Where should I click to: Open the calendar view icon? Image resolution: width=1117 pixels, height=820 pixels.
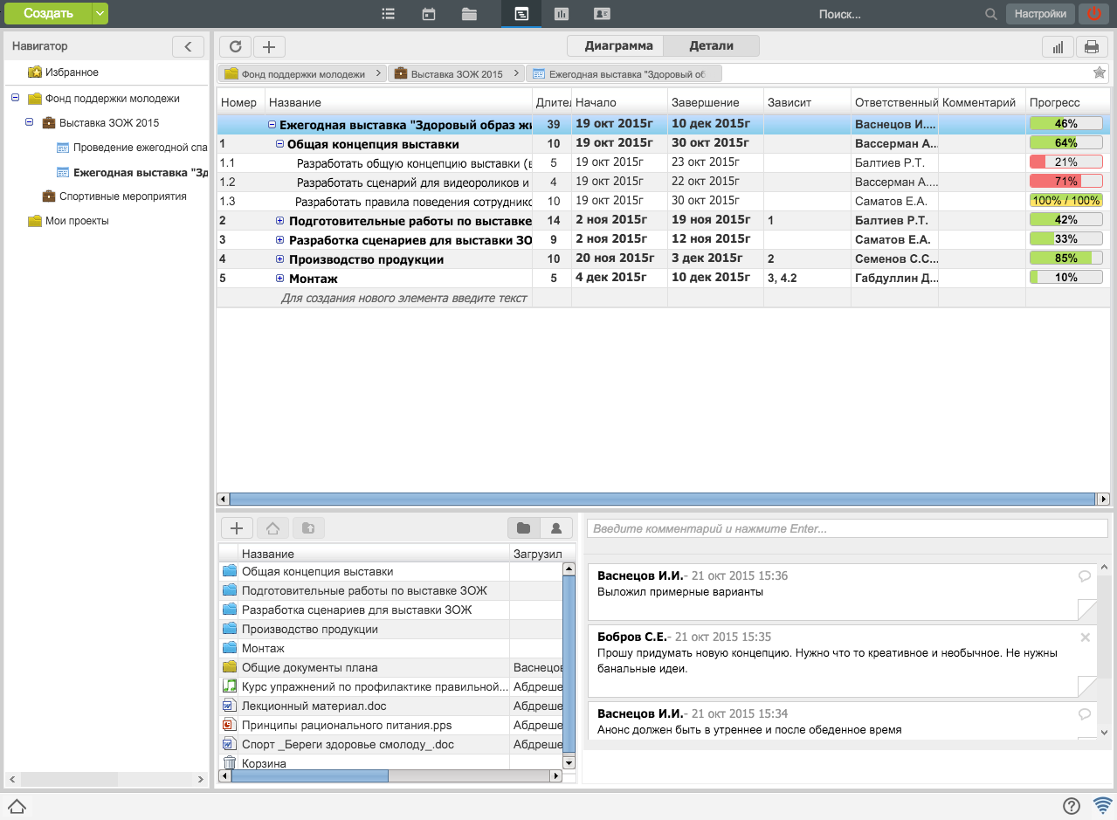(x=429, y=14)
